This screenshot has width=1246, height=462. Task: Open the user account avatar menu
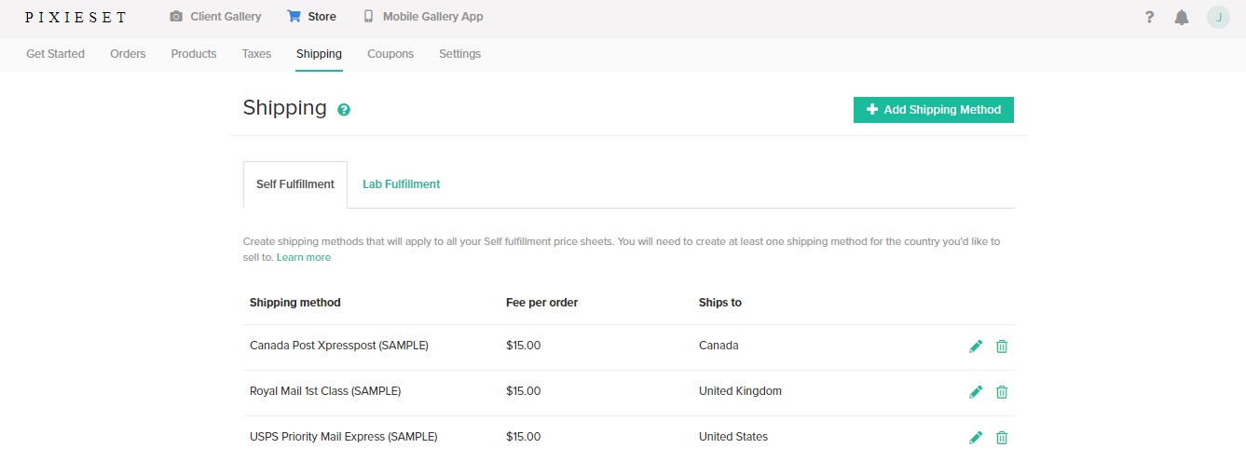point(1218,17)
